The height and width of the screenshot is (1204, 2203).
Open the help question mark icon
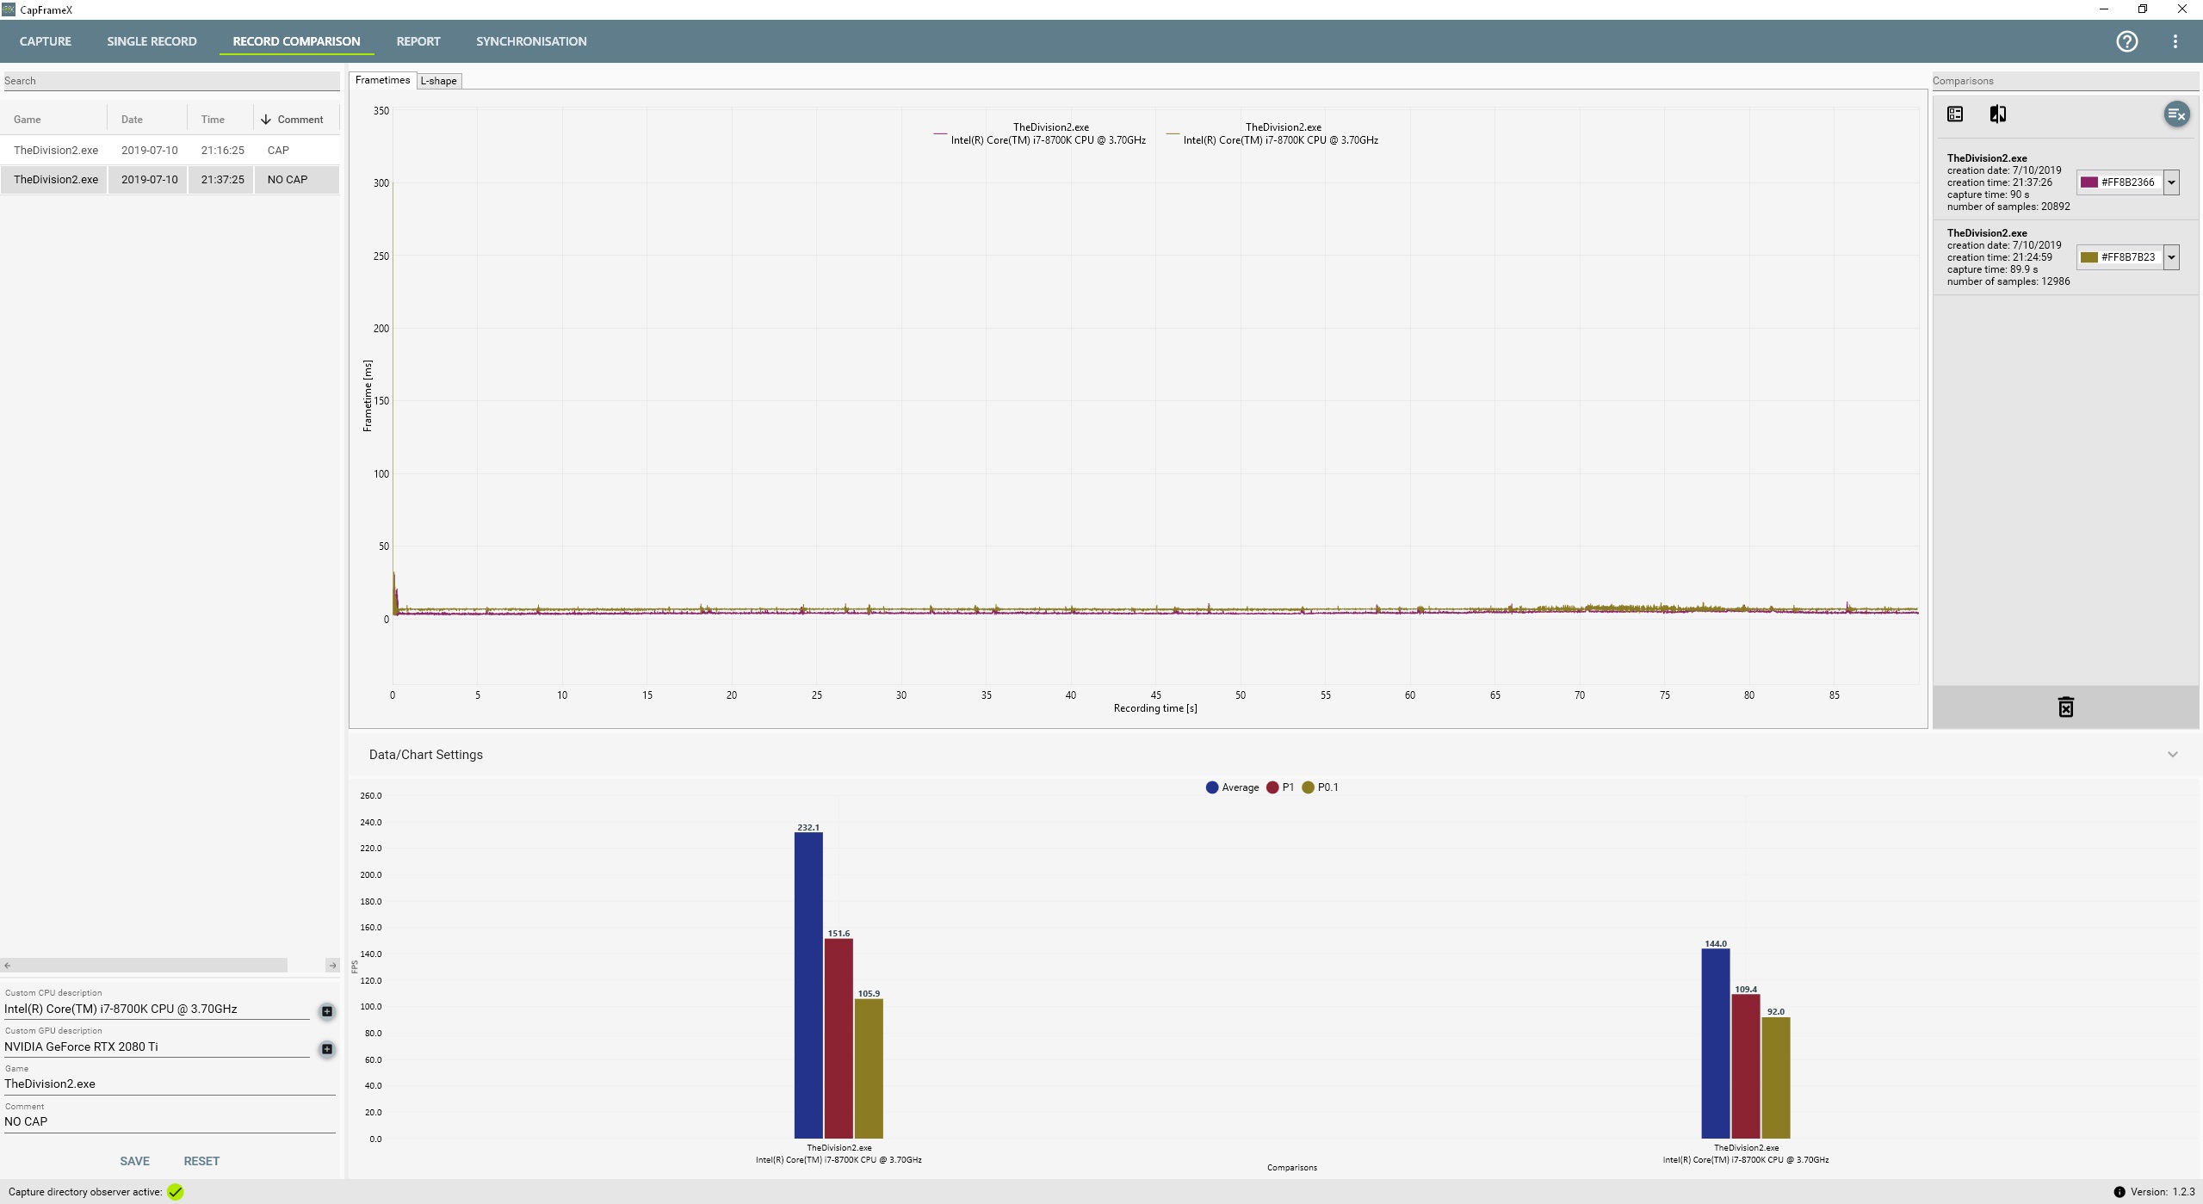[2126, 41]
